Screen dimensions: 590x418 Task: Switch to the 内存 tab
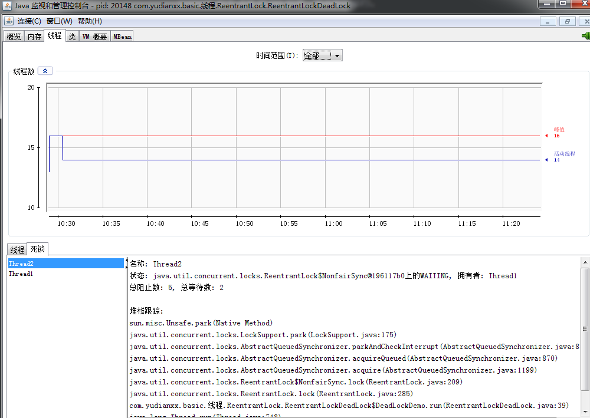[x=34, y=35]
